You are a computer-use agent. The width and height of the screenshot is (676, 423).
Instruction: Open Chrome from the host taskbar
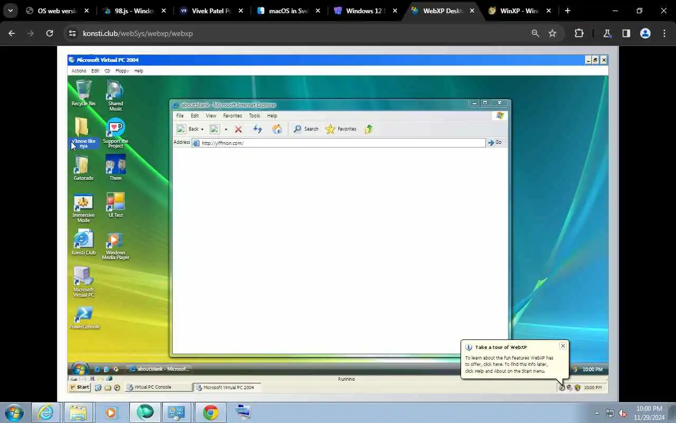(x=210, y=412)
